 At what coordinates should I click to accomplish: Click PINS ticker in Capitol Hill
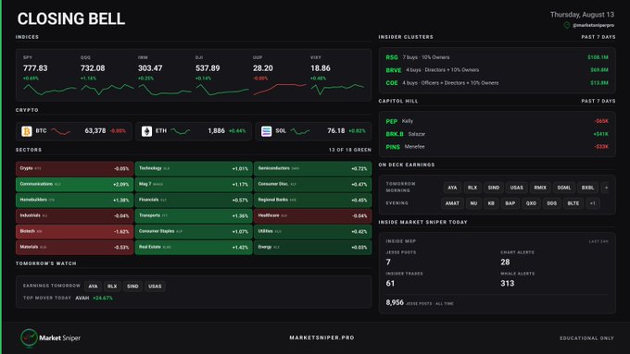393,147
